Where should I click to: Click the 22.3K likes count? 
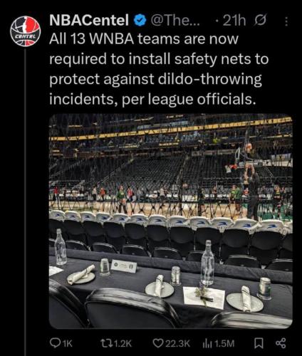pos(178,343)
